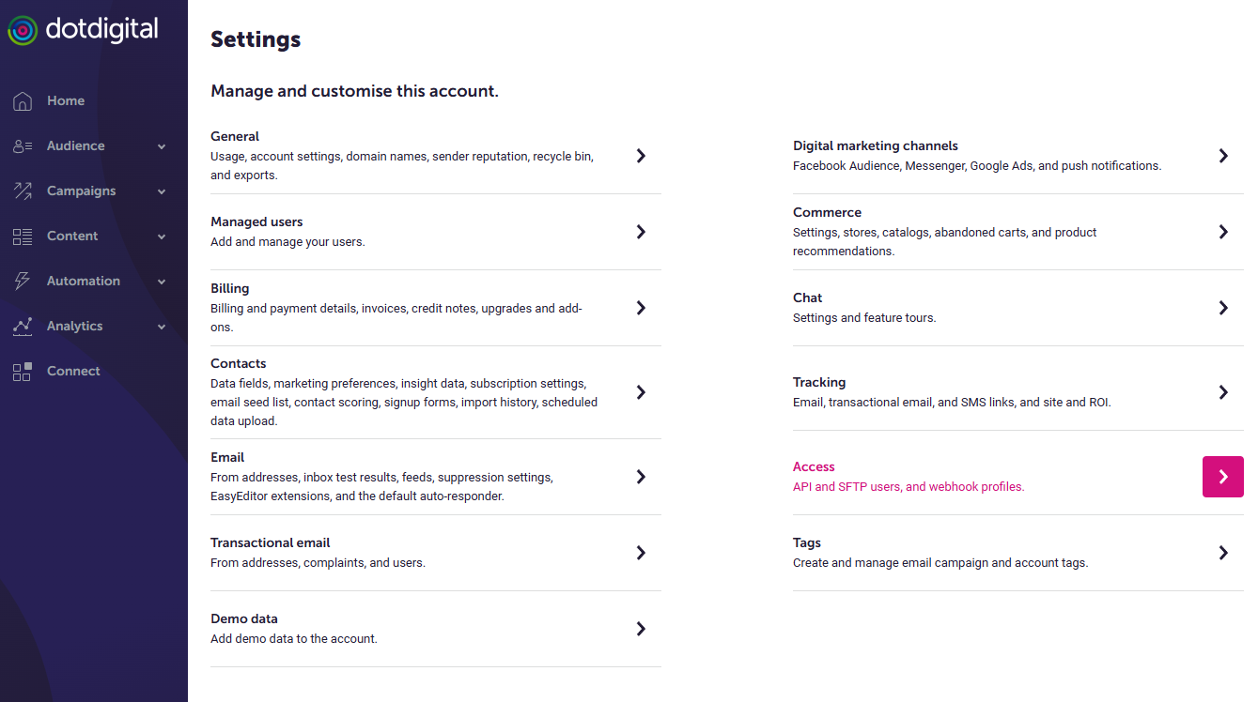1258x702 pixels.
Task: Expand the Audience menu chevron
Action: click(x=162, y=147)
